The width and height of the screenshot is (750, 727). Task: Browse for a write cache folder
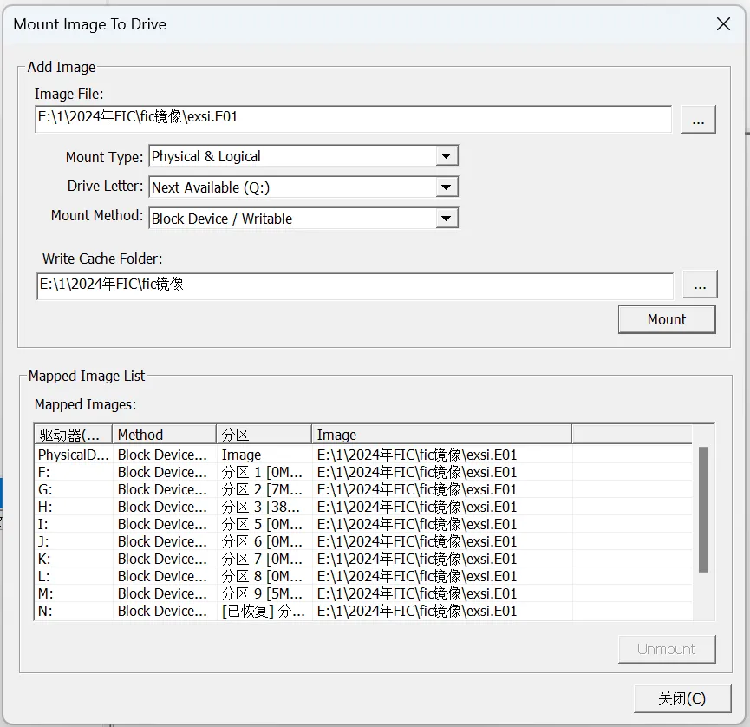(700, 285)
